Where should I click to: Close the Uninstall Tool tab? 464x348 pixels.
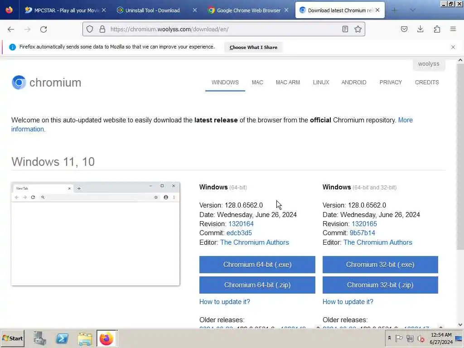click(x=195, y=10)
